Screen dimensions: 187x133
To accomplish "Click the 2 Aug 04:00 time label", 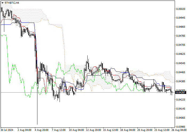I will [x=25, y=130].
